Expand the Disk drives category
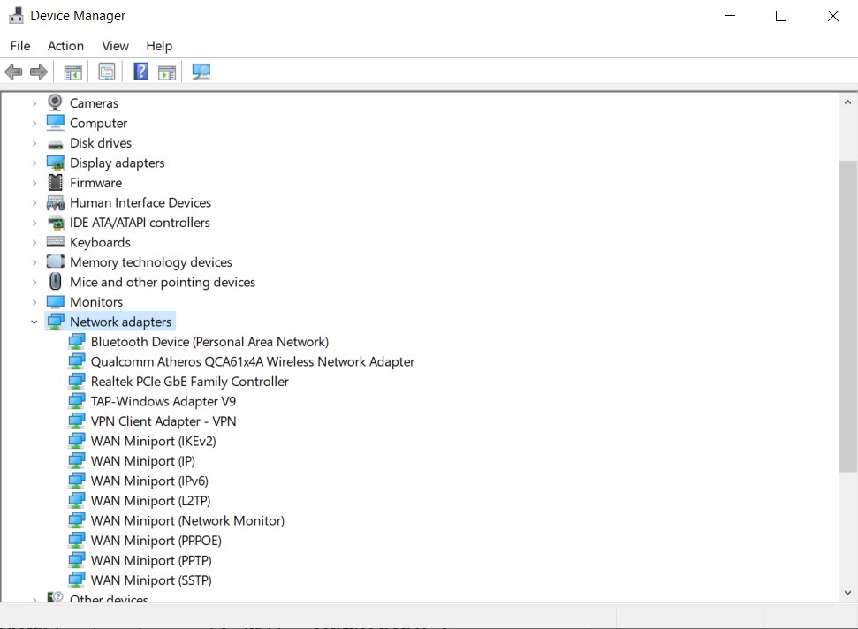This screenshot has height=629, width=858. click(x=34, y=143)
